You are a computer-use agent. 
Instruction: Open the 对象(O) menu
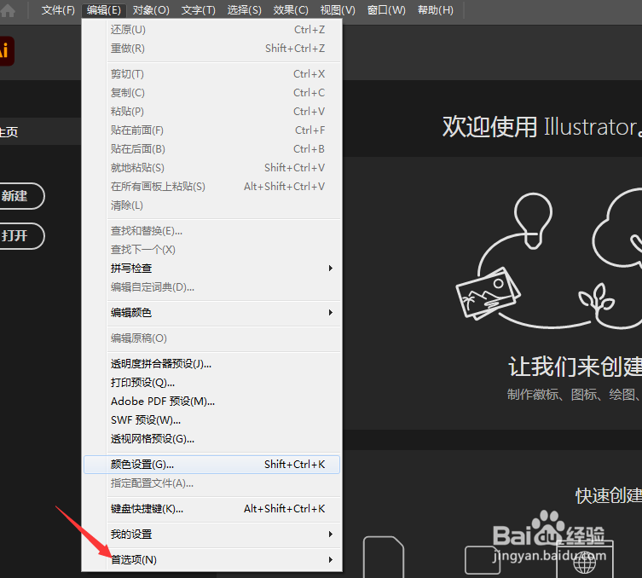tap(151, 10)
